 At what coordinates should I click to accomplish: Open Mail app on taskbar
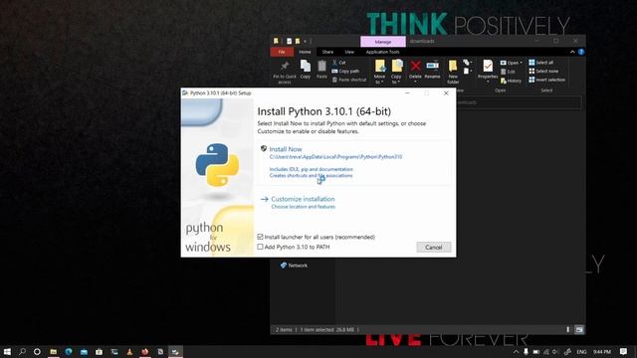pyautogui.click(x=84, y=351)
